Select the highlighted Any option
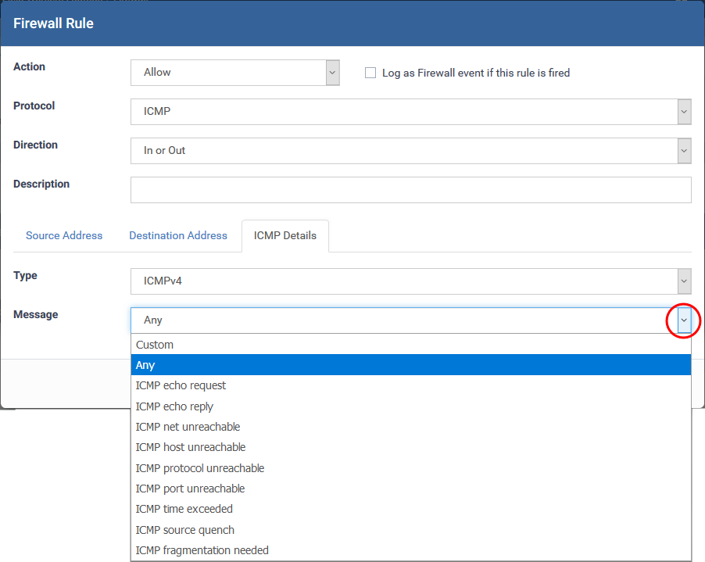 click(145, 365)
